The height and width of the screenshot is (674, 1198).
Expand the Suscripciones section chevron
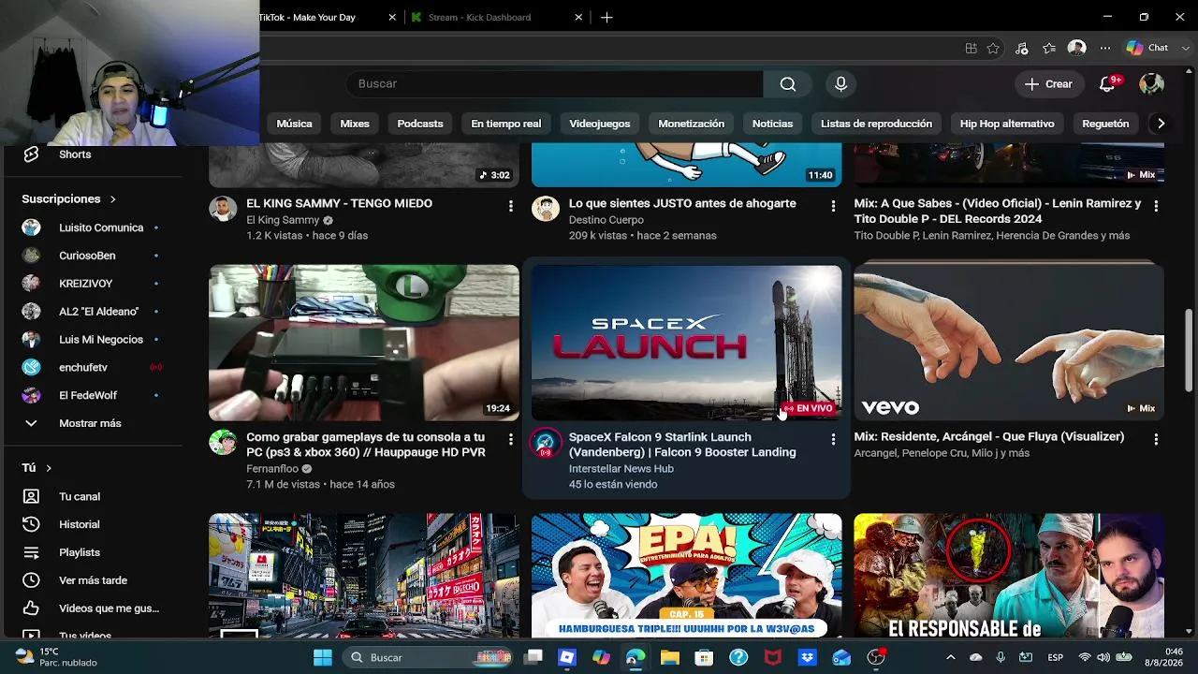[x=112, y=199]
